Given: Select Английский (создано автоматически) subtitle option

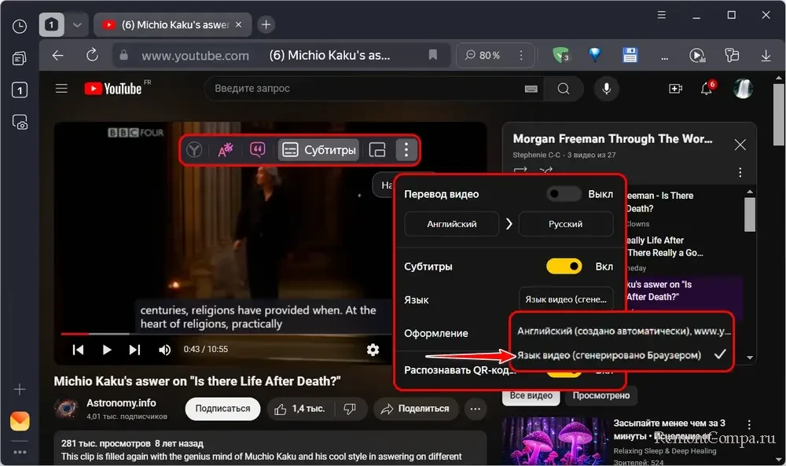Looking at the screenshot, I should pyautogui.click(x=621, y=331).
